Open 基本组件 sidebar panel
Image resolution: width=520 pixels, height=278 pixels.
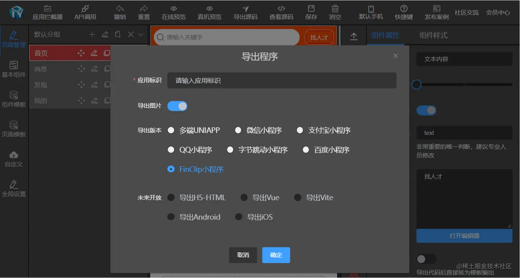point(14,69)
